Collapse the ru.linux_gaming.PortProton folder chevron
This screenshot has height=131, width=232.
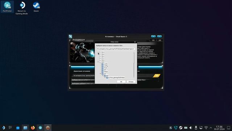105,78
